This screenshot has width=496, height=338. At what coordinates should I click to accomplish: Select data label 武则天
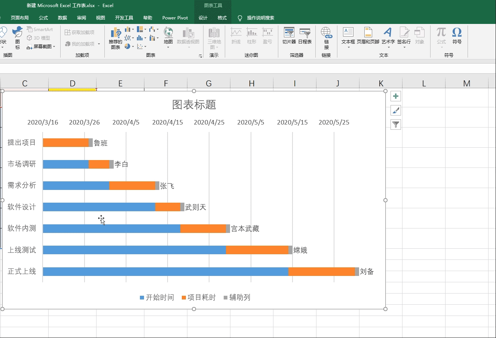(x=196, y=207)
